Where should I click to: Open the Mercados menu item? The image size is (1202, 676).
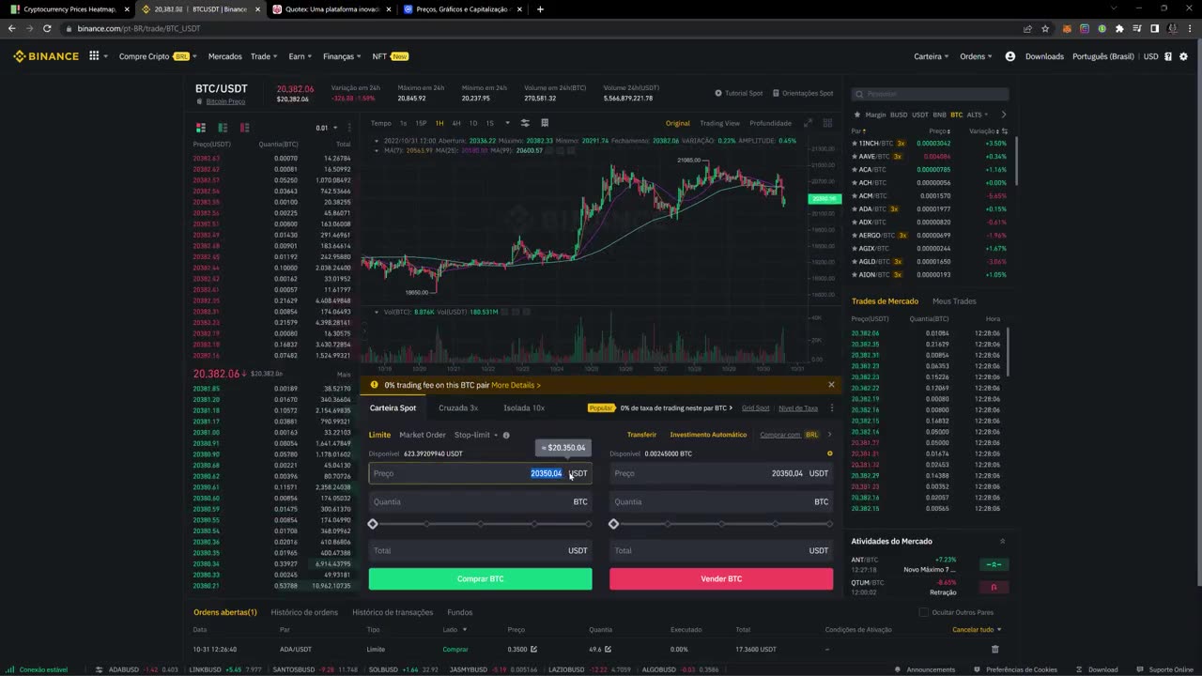(x=224, y=56)
